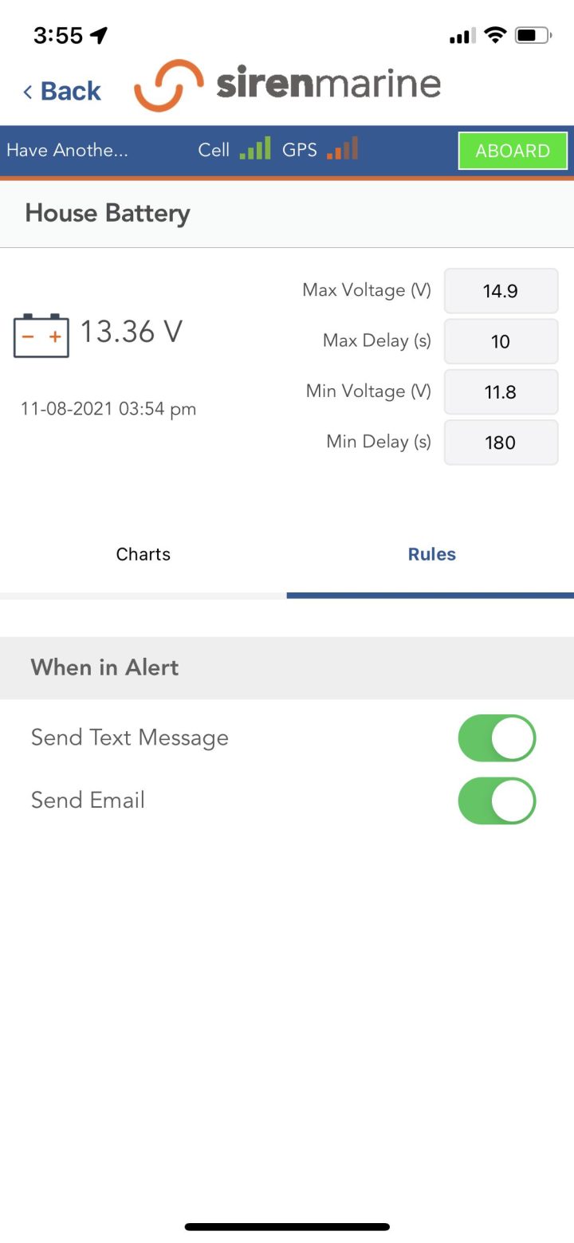Viewport: 574px width, 1243px height.
Task: Tap the Wi-Fi status icon
Action: pos(495,35)
